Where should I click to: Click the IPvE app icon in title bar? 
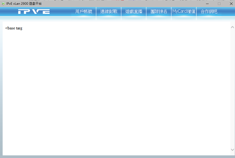coord(3,4)
